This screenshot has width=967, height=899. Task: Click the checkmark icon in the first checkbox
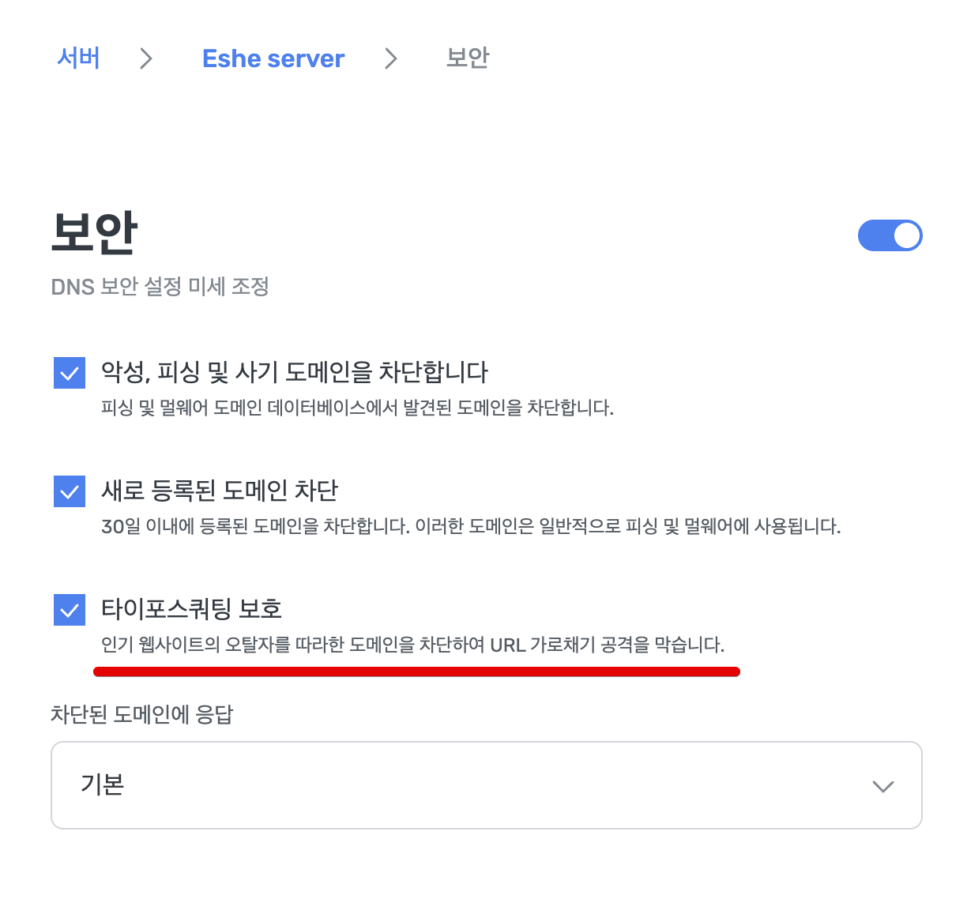point(70,373)
